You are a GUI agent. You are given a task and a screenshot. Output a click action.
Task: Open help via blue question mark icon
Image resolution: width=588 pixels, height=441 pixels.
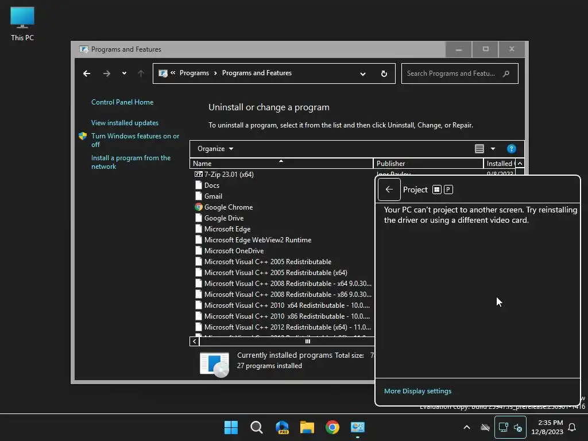(511, 149)
